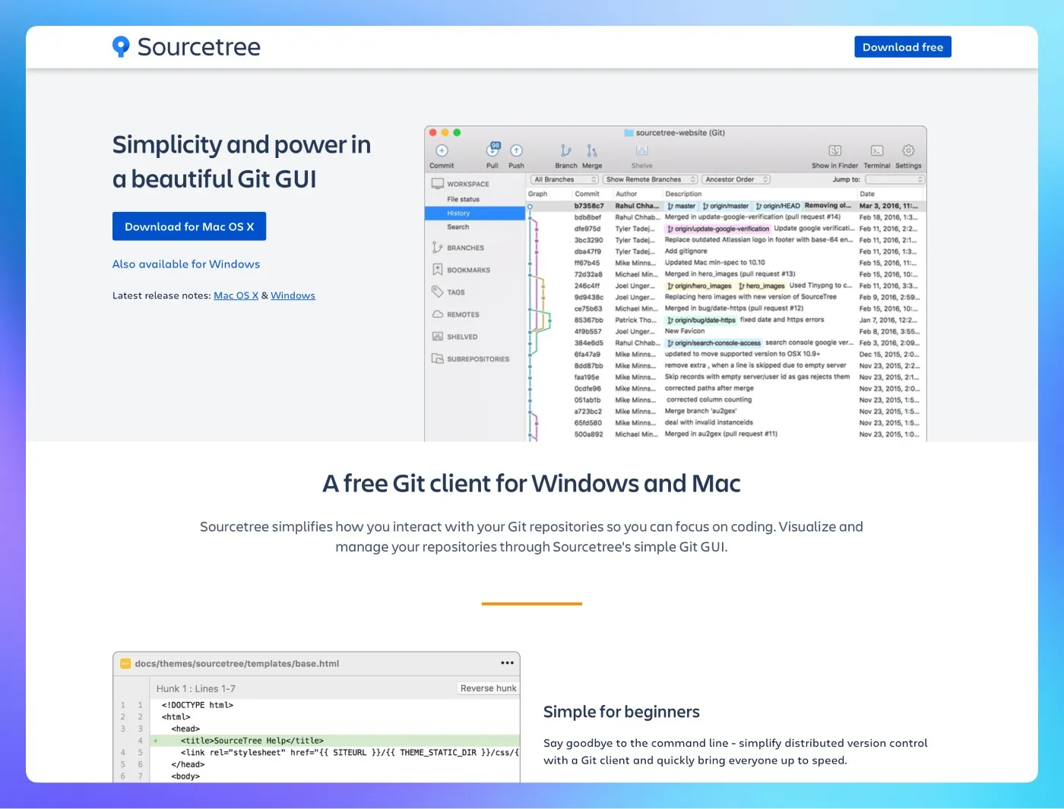Select History in the workspace sidebar
The width and height of the screenshot is (1064, 809).
point(475,213)
